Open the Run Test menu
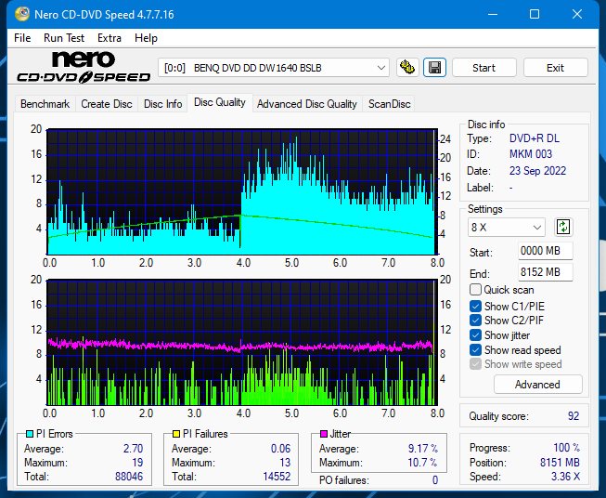606x498 pixels. pyautogui.click(x=64, y=38)
